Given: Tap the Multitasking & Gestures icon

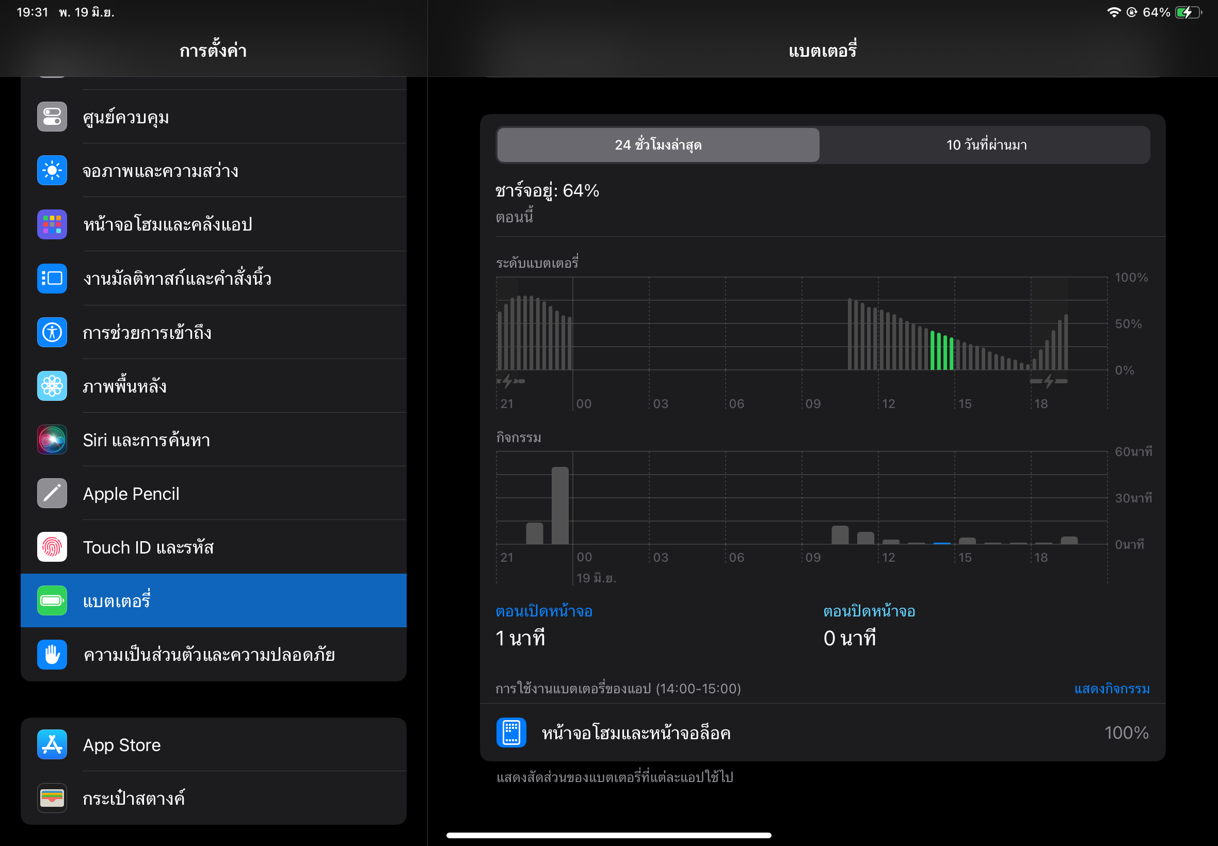Looking at the screenshot, I should tap(52, 278).
